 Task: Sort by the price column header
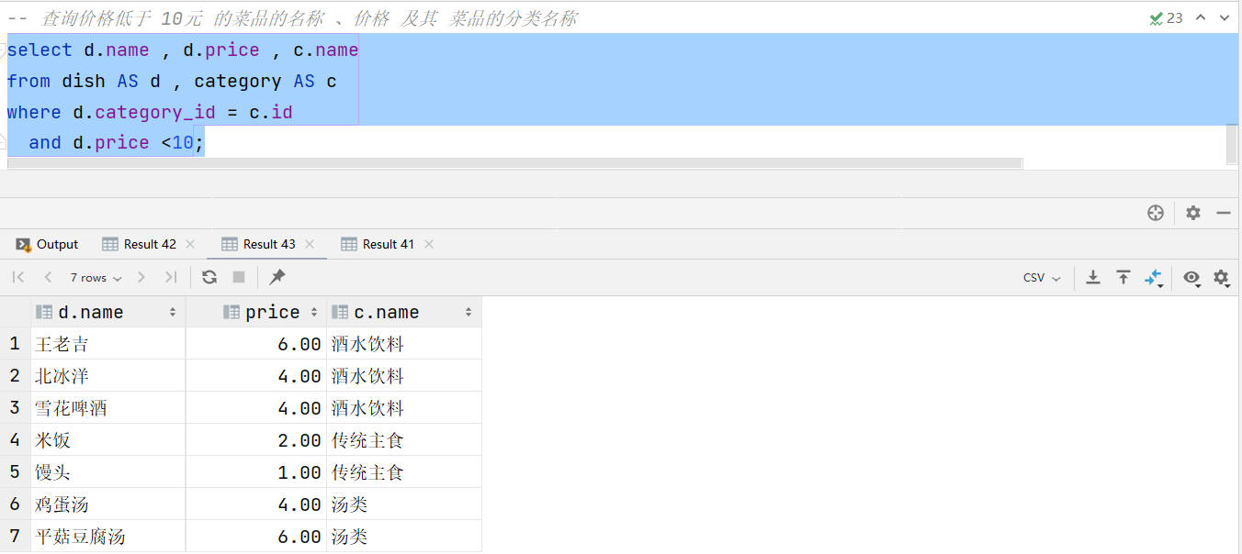pos(272,313)
